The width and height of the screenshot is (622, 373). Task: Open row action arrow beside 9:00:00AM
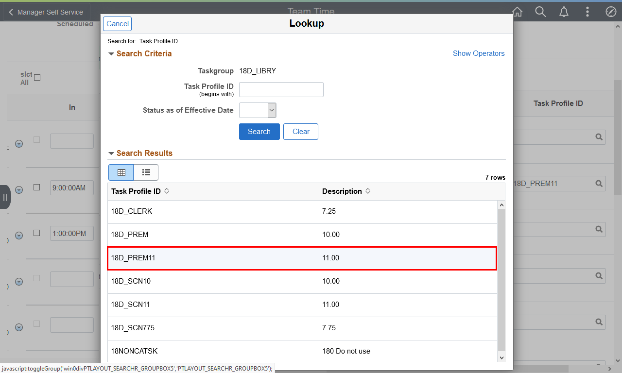coord(19,190)
